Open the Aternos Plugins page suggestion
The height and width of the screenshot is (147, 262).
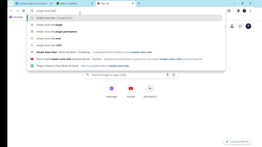coord(125,66)
